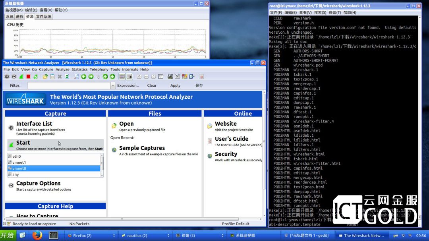This screenshot has height=241, width=429.
Task: Click the Apply filter button
Action: [x=176, y=86]
